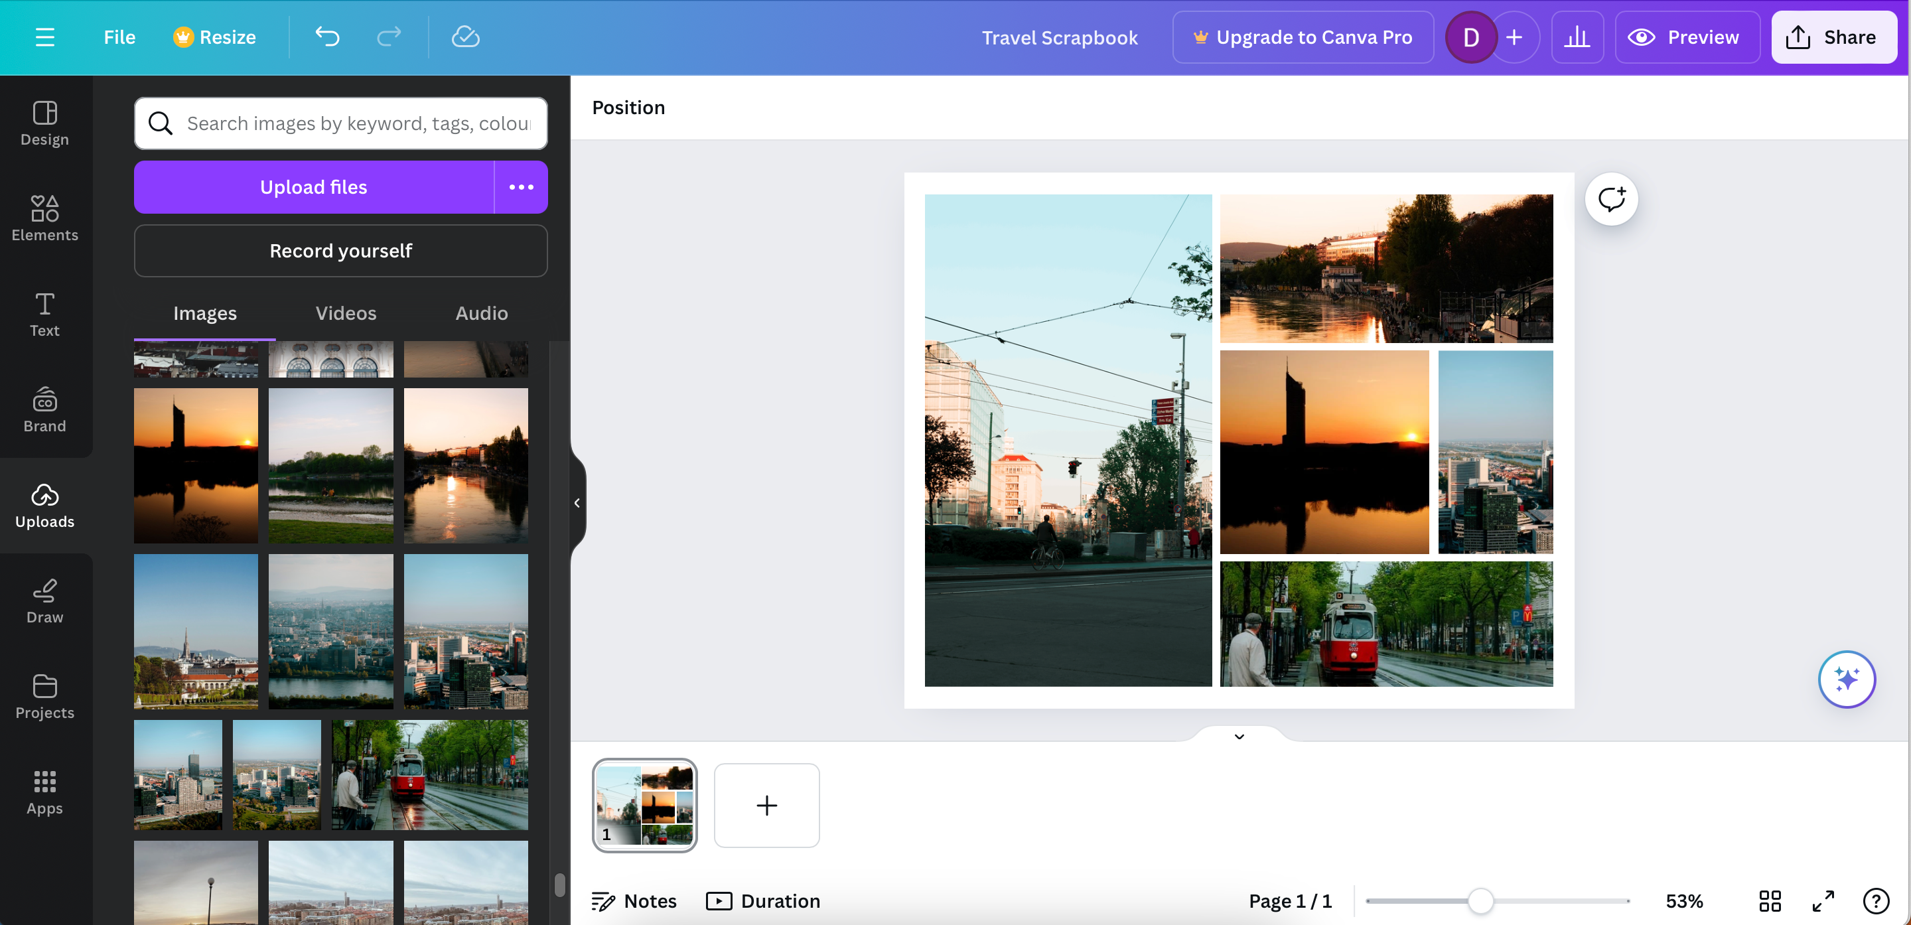
Task: Select the Text tool in sidebar
Action: 45,315
